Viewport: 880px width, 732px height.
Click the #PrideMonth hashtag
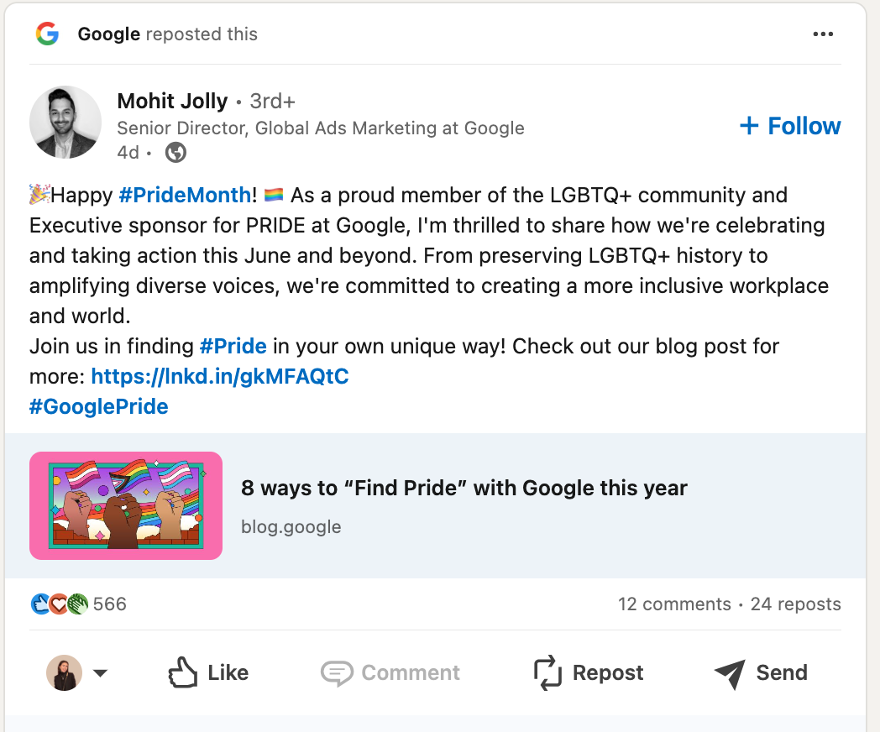click(x=185, y=195)
